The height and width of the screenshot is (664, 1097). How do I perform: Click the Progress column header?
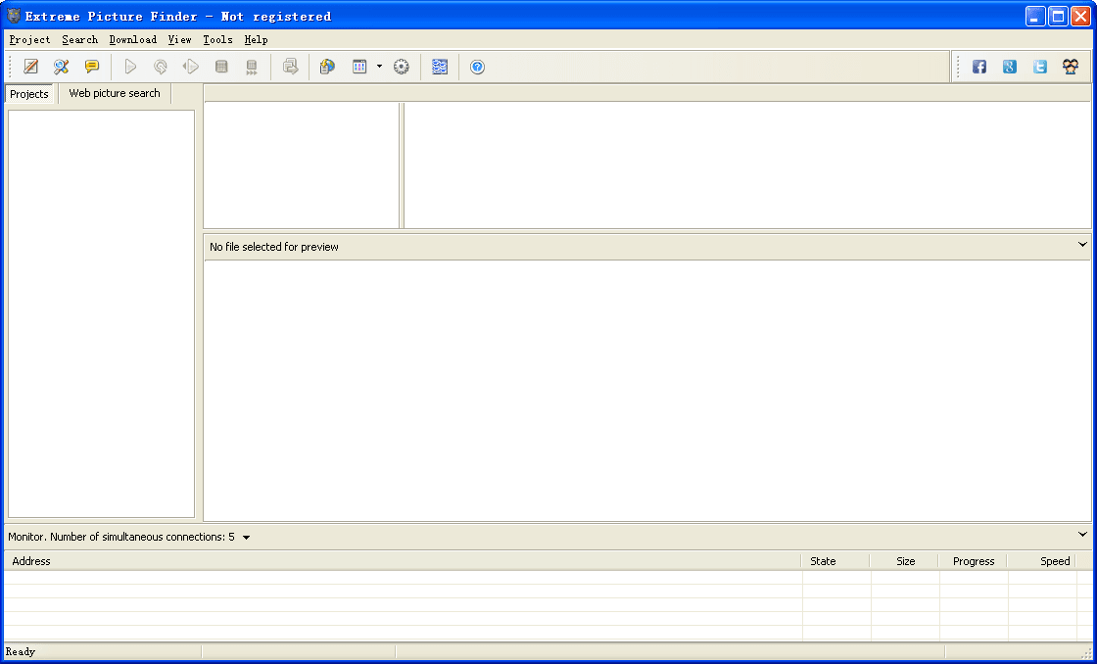coord(974,561)
